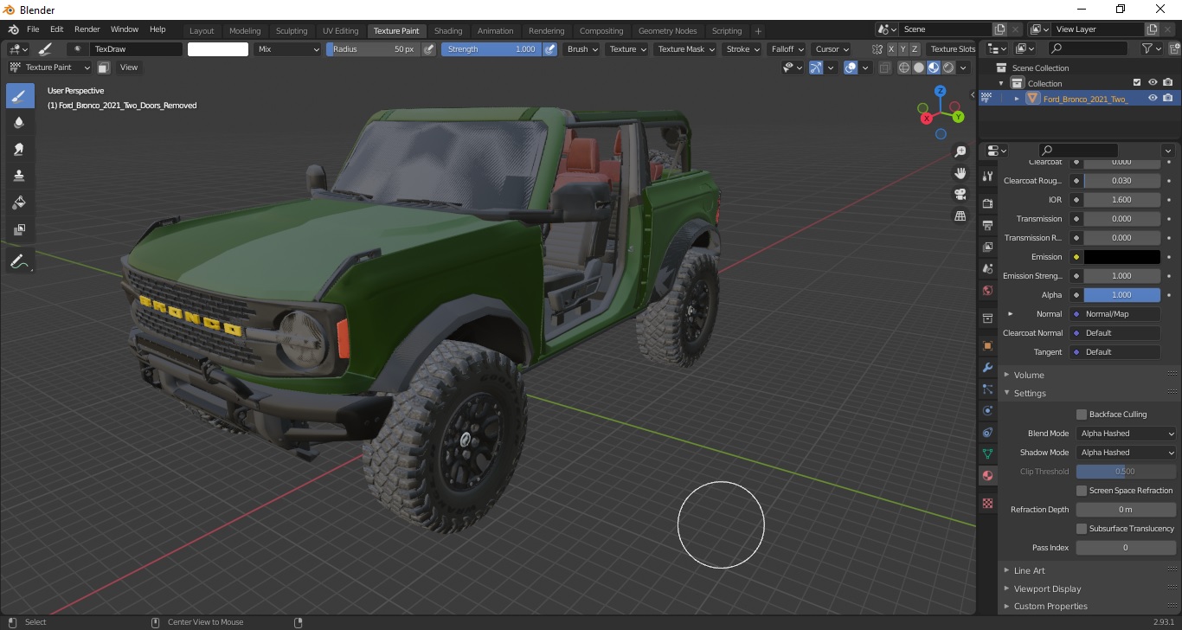The image size is (1182, 630).
Task: Open the Brush settings dropdown
Action: tap(581, 49)
